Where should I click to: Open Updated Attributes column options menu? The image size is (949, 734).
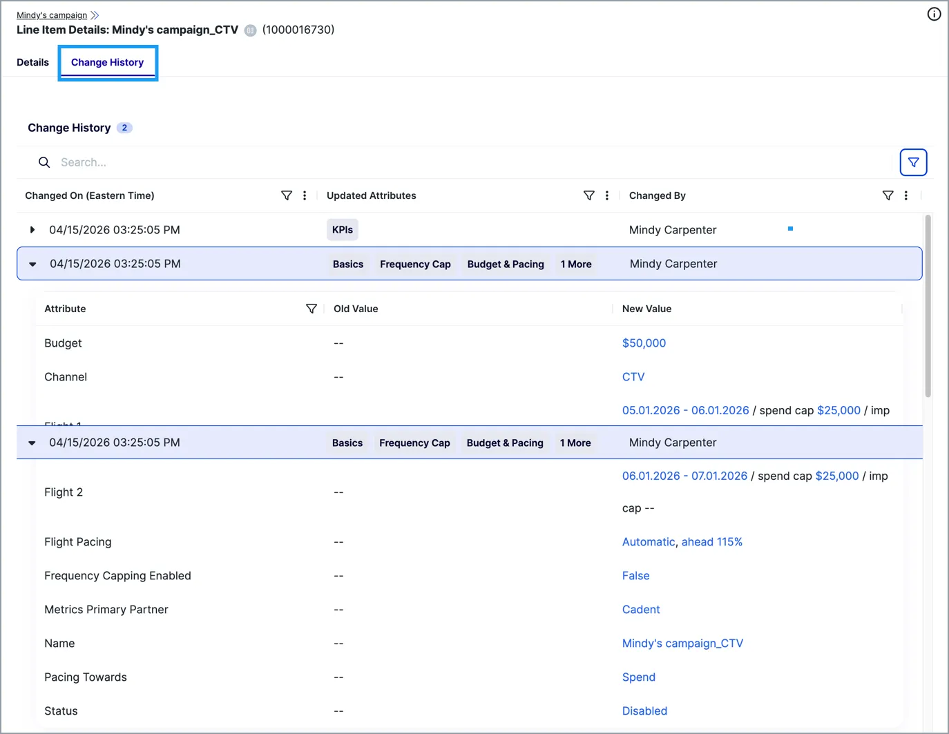(x=607, y=195)
